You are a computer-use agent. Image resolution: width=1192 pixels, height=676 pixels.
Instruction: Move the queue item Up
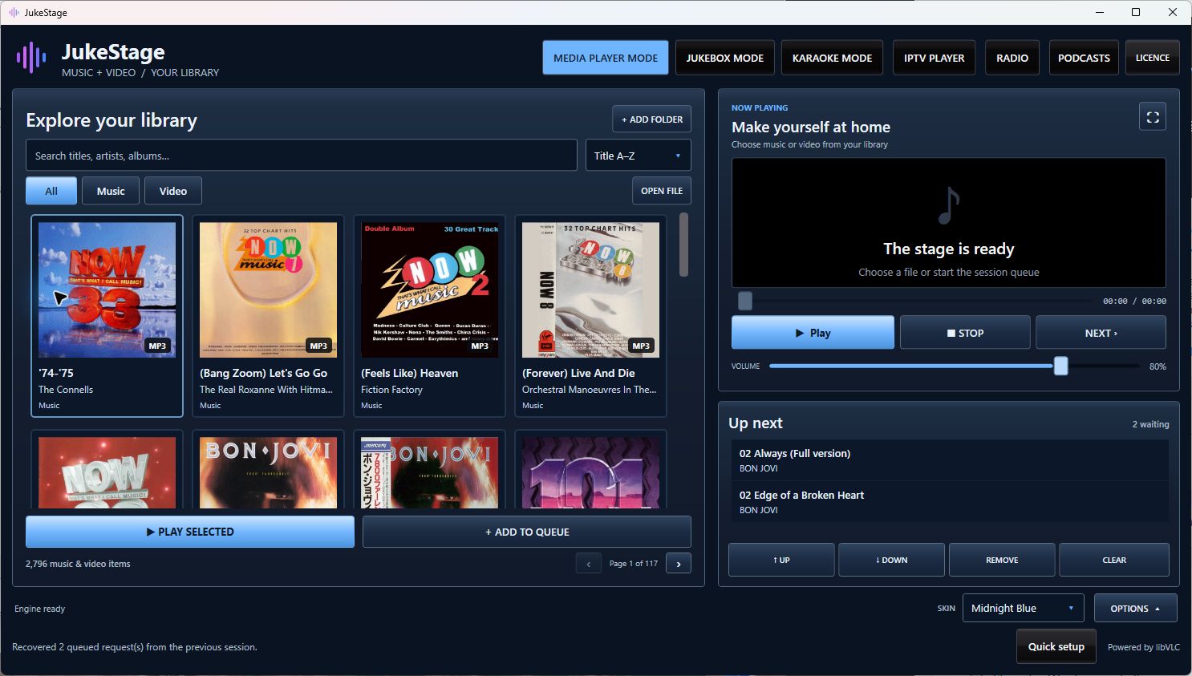pos(781,560)
